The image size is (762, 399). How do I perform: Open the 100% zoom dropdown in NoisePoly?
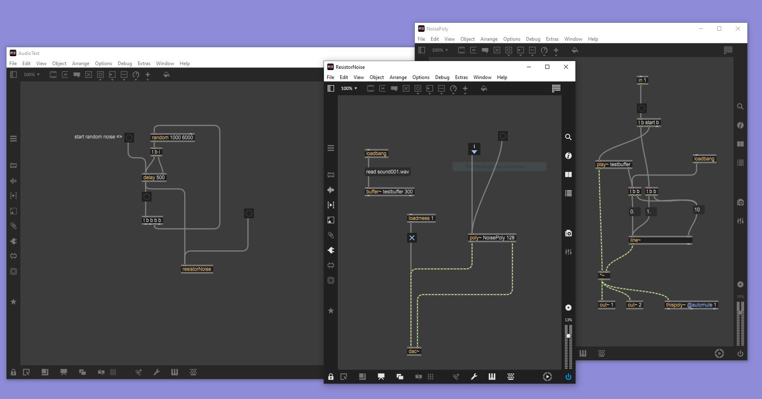[x=440, y=50]
